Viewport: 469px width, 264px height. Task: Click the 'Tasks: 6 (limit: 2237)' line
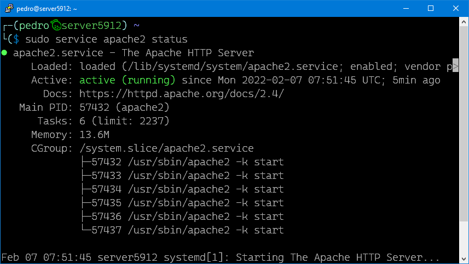point(103,121)
